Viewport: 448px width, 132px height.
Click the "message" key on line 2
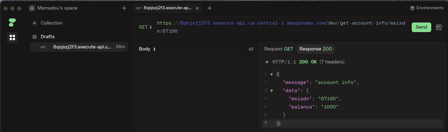coord(296,83)
